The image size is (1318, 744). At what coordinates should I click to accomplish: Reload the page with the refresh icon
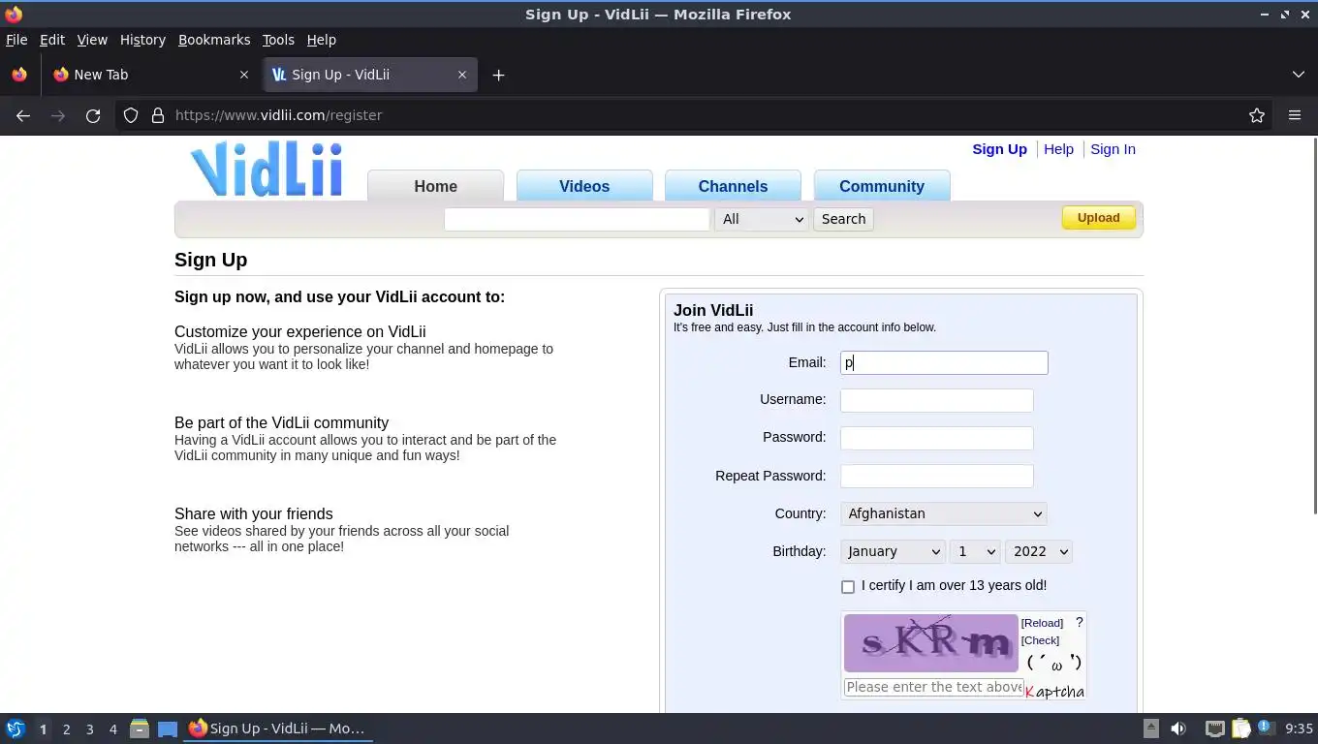click(93, 115)
